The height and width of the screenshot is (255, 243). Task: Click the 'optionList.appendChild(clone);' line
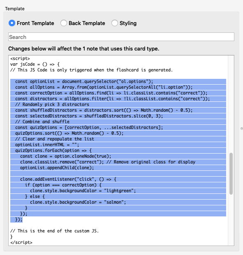57,168
